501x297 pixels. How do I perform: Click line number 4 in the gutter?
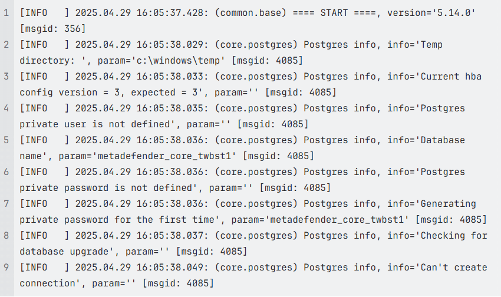6,108
